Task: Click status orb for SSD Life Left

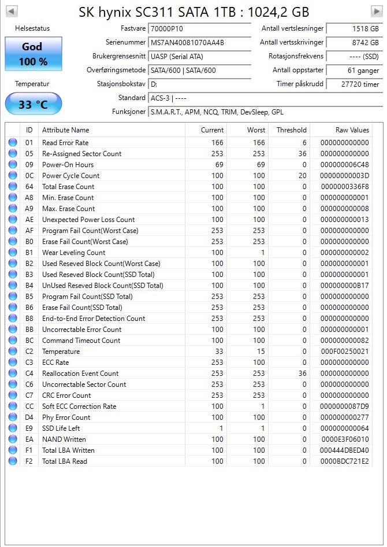Action: (x=13, y=428)
